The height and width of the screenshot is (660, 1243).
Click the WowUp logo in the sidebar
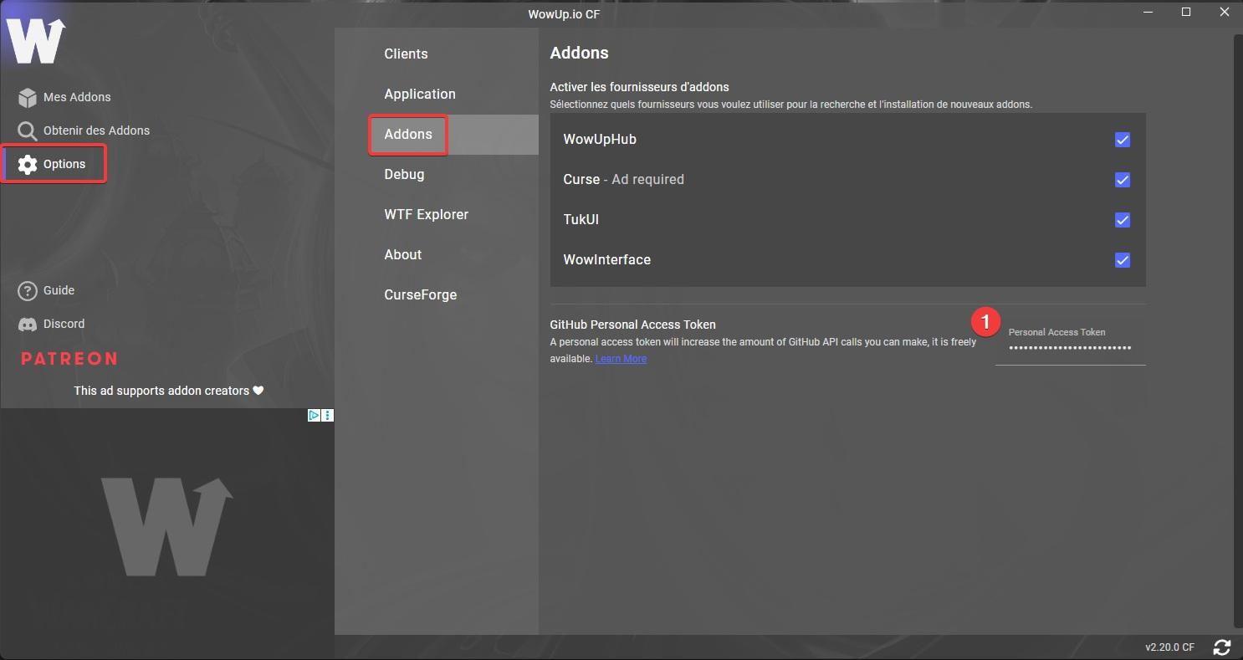point(36,40)
